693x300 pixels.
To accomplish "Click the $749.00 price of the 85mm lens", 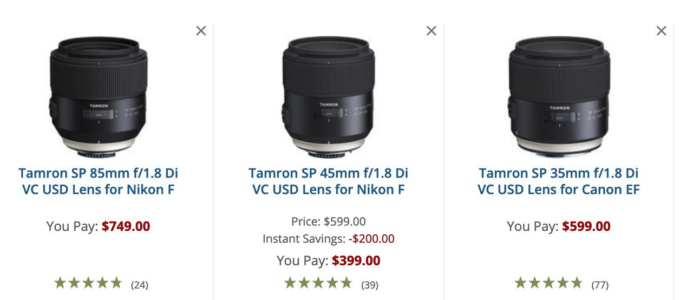I will click(126, 226).
